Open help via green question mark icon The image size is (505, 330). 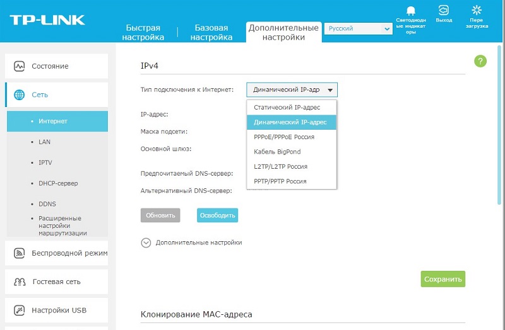(480, 61)
